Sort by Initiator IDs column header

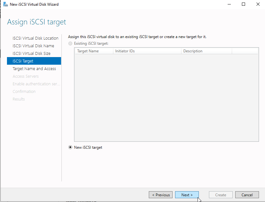pos(147,51)
